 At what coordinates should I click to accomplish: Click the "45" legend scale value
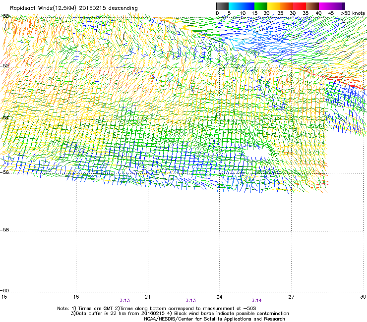click(331, 13)
